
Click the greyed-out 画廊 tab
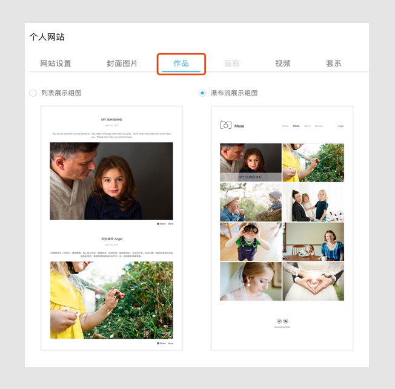click(x=232, y=64)
